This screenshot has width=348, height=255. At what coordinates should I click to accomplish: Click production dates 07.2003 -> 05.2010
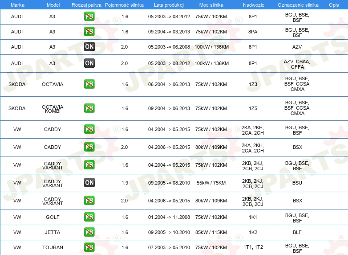coord(169,247)
